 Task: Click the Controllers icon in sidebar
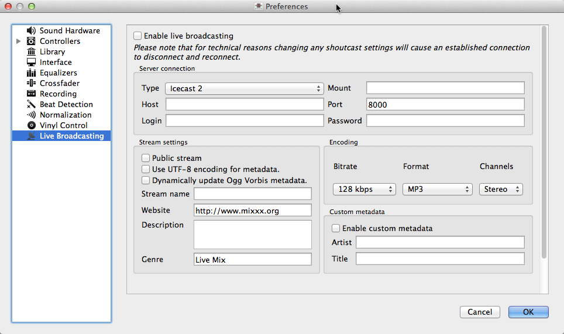point(31,41)
